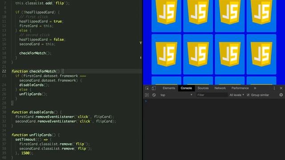Toggle the Group similar checkbox

(248, 95)
